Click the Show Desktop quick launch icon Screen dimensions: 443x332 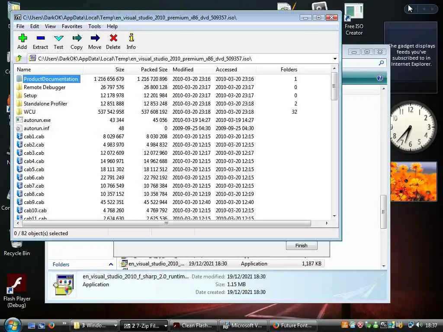pyautogui.click(x=32, y=326)
